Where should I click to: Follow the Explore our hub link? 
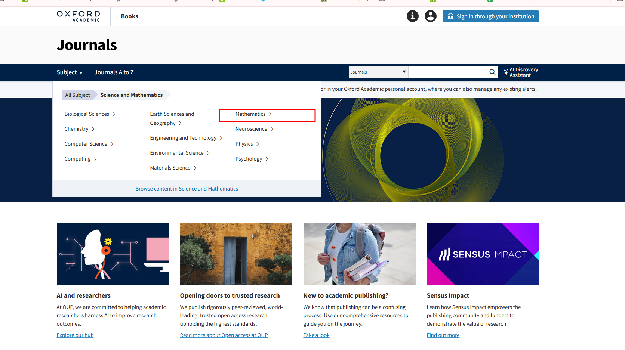(75, 335)
